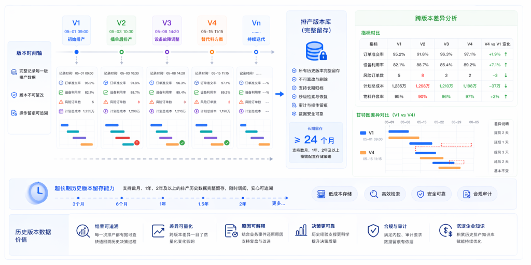Click the check icon beside 支持长期归档
Viewport: 531px width, 265px height.
click(x=294, y=88)
